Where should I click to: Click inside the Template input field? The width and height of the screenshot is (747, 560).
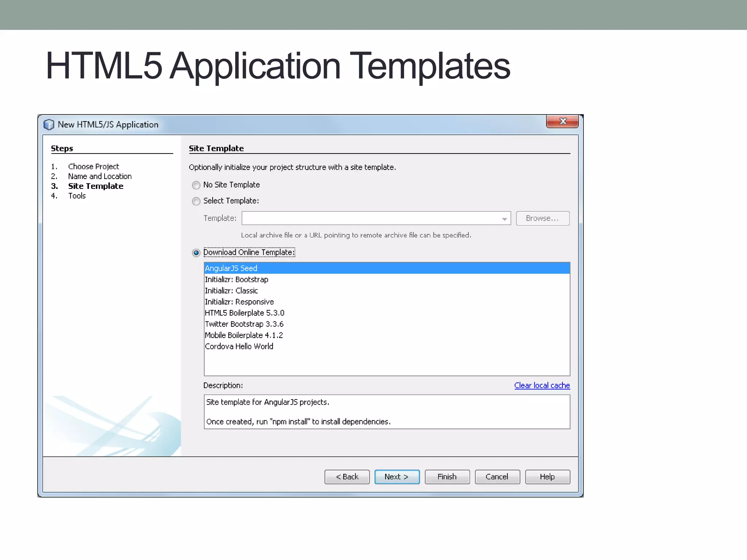tap(376, 218)
